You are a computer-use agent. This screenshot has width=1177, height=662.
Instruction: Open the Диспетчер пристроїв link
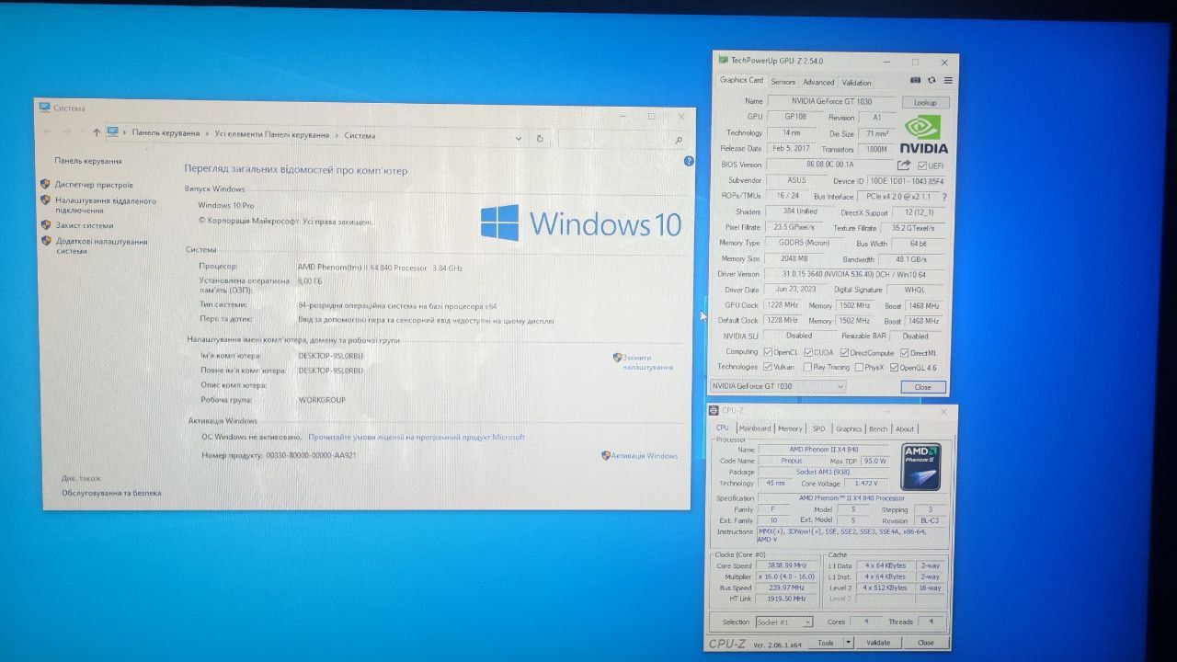[94, 185]
